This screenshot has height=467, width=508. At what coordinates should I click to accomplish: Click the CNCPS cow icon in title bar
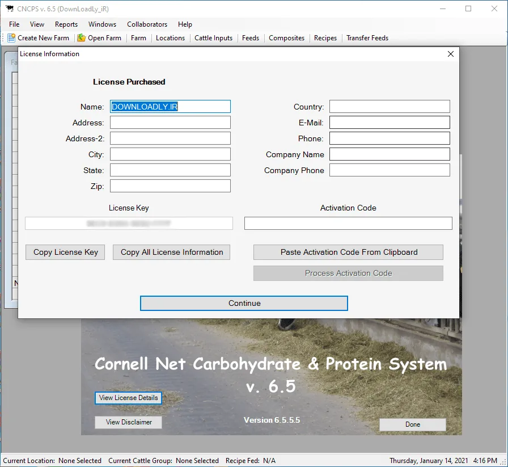pos(10,9)
